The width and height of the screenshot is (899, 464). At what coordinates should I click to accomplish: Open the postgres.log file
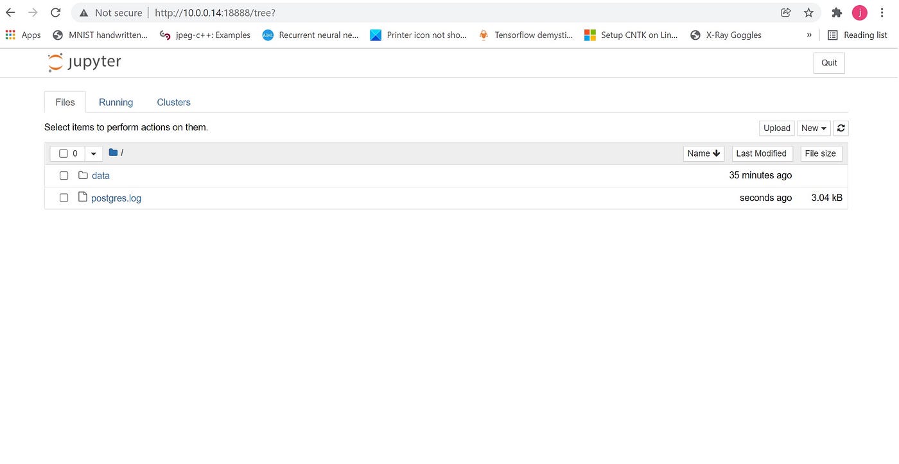coord(116,198)
